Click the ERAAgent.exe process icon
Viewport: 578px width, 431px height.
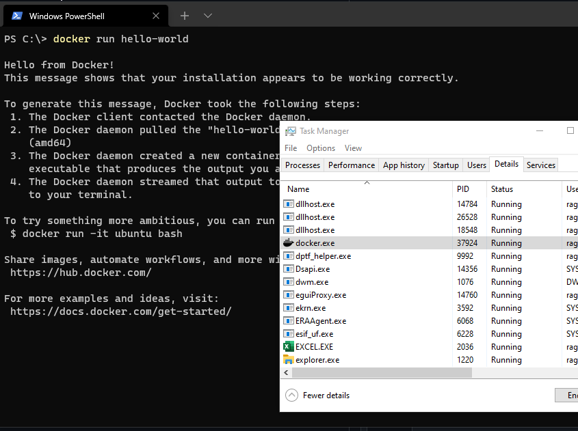[288, 321]
